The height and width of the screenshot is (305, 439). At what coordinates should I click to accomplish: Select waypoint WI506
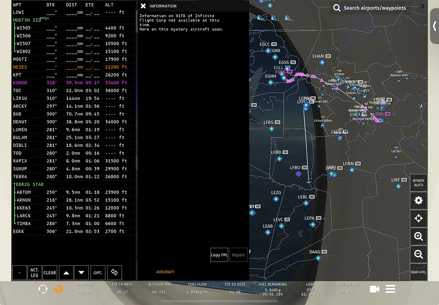(74, 36)
